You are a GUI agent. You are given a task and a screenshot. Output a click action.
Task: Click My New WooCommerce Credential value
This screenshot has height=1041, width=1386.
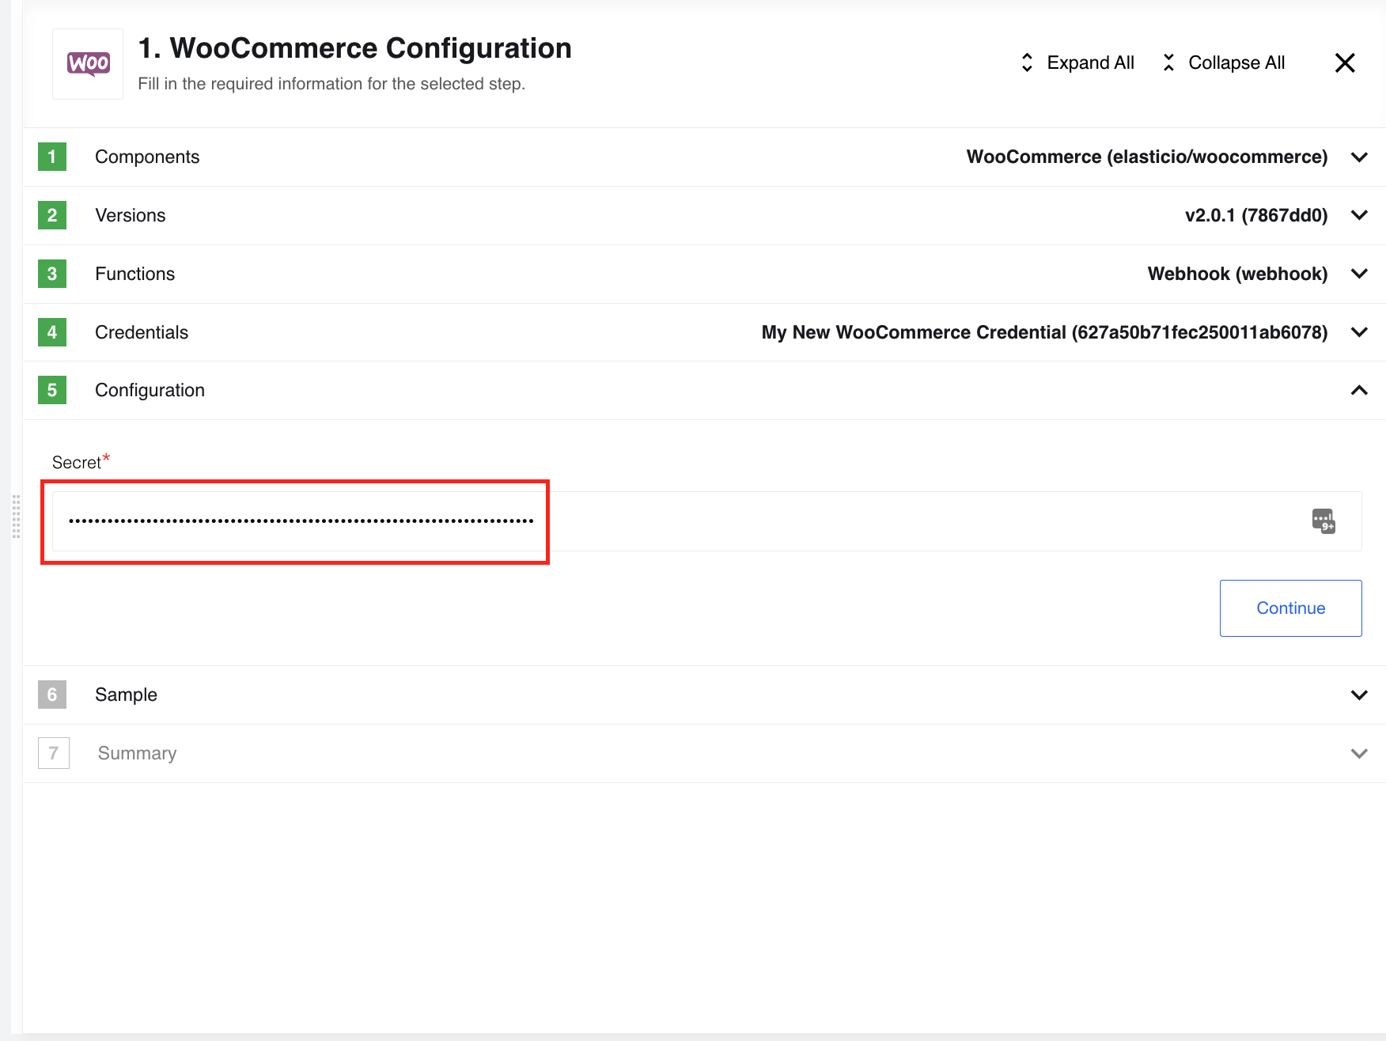point(1044,332)
